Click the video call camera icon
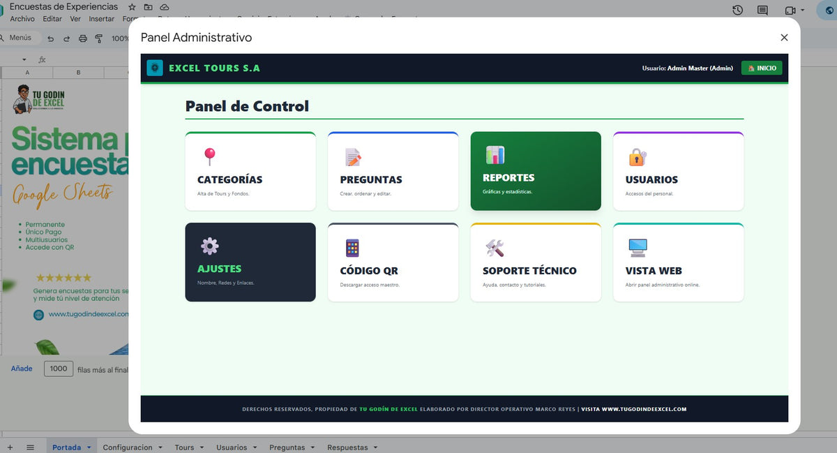 tap(790, 10)
